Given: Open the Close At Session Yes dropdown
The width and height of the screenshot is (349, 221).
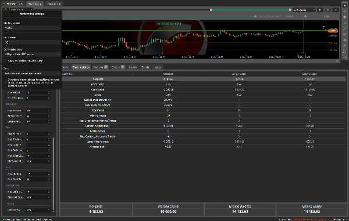Looking at the screenshot, I should click(x=38, y=197).
